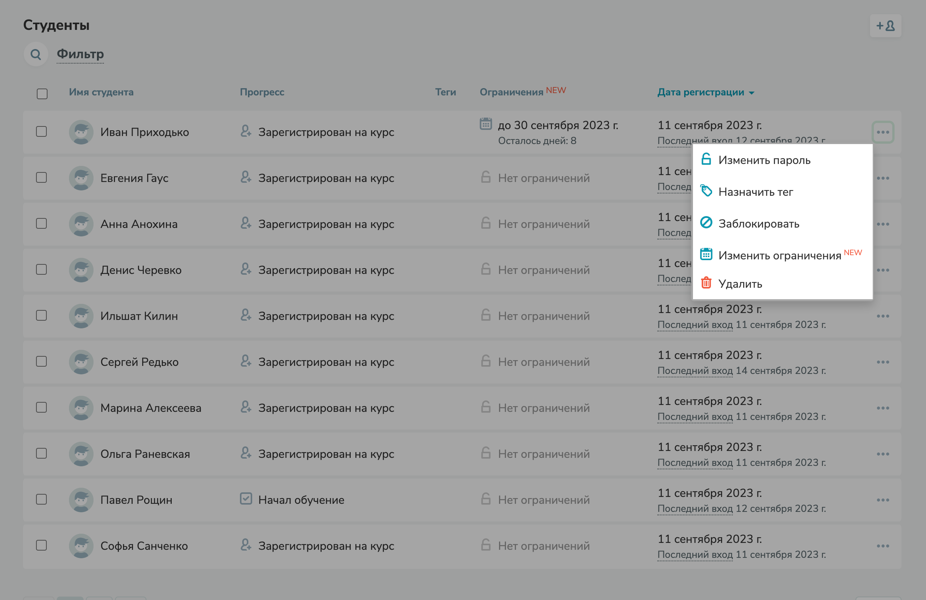Image resolution: width=926 pixels, height=600 pixels.
Task: Click lock icon in Сергей Редько's row
Action: click(x=485, y=361)
